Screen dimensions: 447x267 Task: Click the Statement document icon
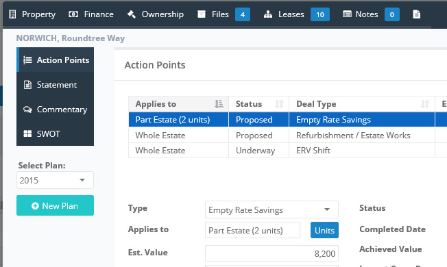(27, 85)
